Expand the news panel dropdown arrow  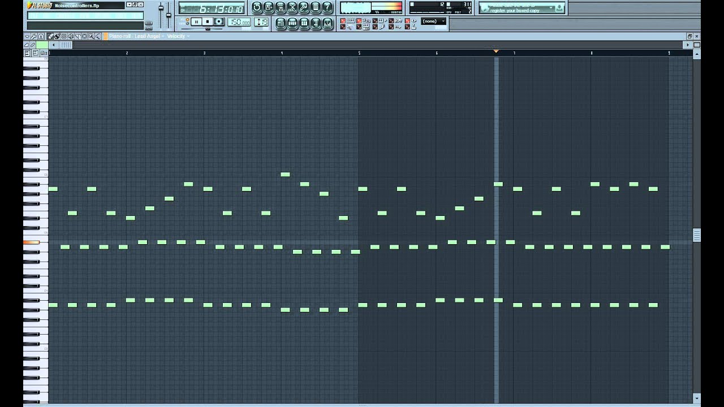[x=551, y=7]
